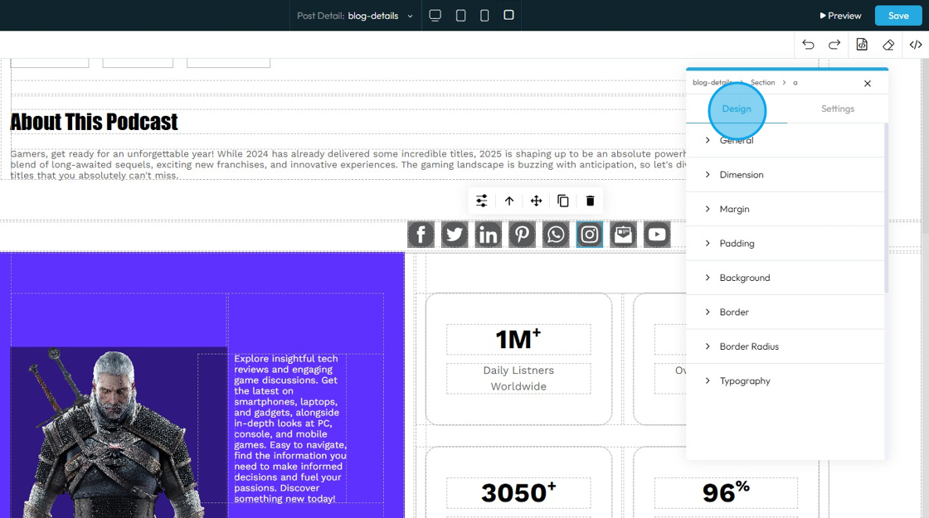The width and height of the screenshot is (929, 518).
Task: Close the style panel
Action: [868, 84]
